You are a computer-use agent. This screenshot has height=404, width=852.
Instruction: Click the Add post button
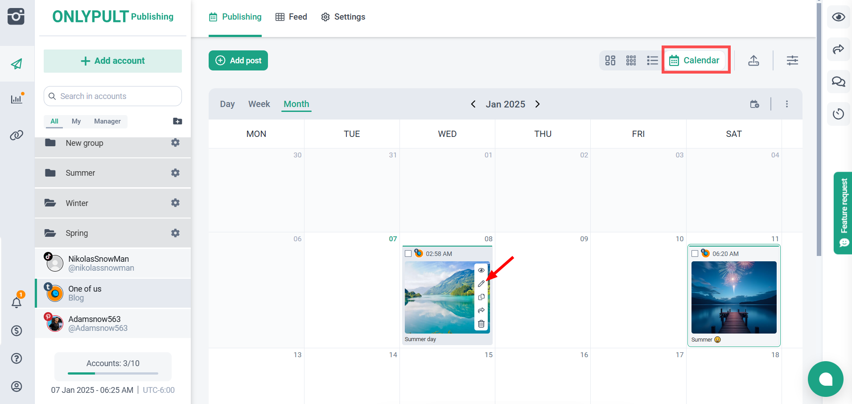click(x=238, y=61)
